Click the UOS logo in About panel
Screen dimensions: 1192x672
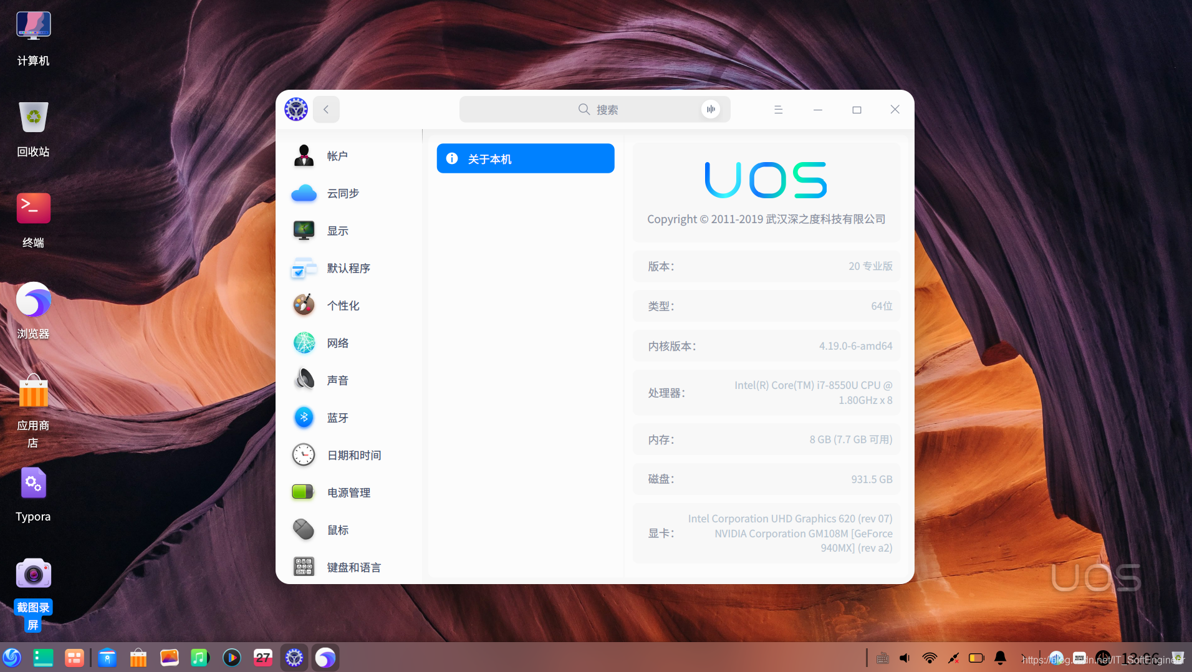(766, 180)
